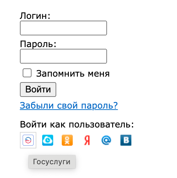Use the Mail.ru @ sign icon

pyautogui.click(x=106, y=140)
